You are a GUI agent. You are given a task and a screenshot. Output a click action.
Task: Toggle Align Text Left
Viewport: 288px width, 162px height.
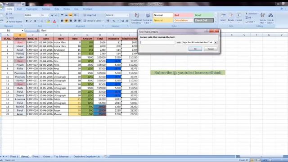[62, 21]
